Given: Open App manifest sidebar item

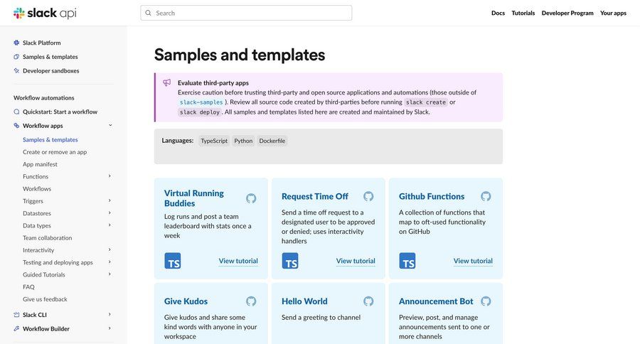Looking at the screenshot, I should click(40, 164).
